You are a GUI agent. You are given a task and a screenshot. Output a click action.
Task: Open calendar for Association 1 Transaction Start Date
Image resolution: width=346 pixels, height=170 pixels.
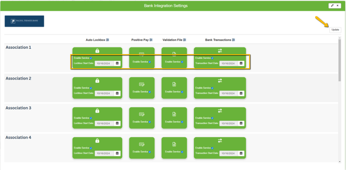(x=241, y=63)
